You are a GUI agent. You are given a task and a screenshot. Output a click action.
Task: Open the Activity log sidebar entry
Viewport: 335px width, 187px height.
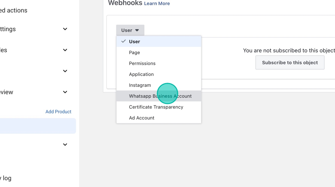click(6, 178)
